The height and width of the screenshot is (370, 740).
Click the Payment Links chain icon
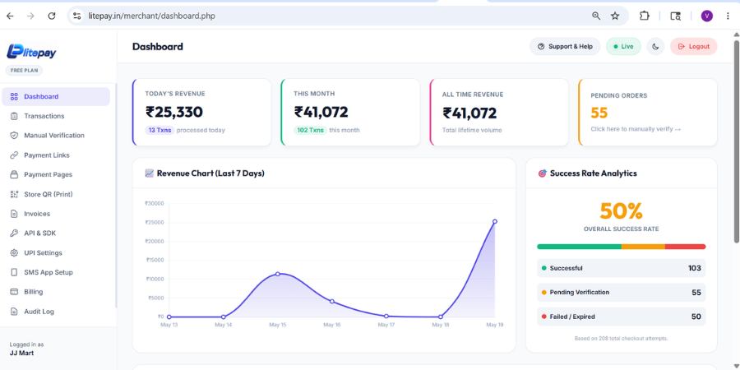[14, 155]
